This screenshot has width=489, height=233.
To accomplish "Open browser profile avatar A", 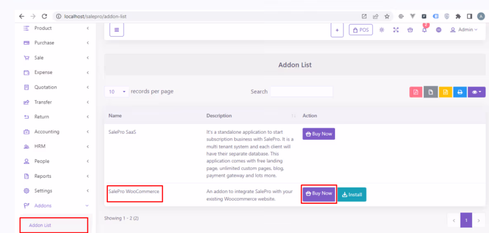I will (481, 16).
